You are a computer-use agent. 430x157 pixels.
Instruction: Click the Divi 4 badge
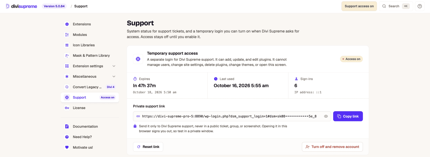click(x=110, y=87)
